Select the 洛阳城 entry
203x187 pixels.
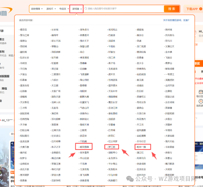[x=24, y=47]
